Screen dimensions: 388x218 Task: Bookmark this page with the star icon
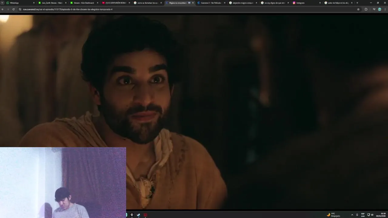[x=358, y=9]
